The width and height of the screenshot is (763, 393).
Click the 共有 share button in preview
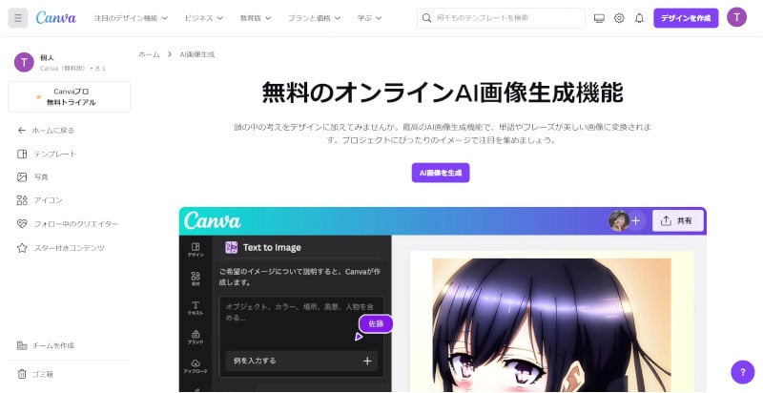pyautogui.click(x=678, y=220)
